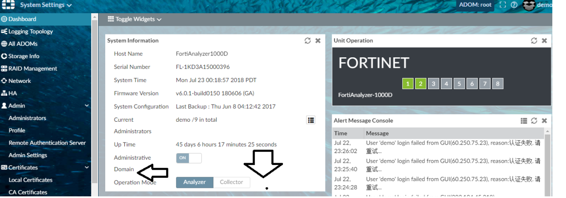Viewport: 566px width, 198px height.
Task: Close the System Information widget
Action: [318, 41]
